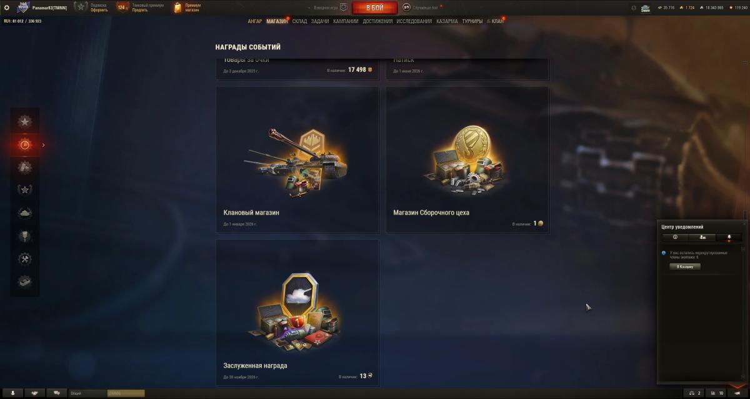The width and height of the screenshot is (750, 399).
Task: Open the Клановый магазин card
Action: [x=297, y=159]
